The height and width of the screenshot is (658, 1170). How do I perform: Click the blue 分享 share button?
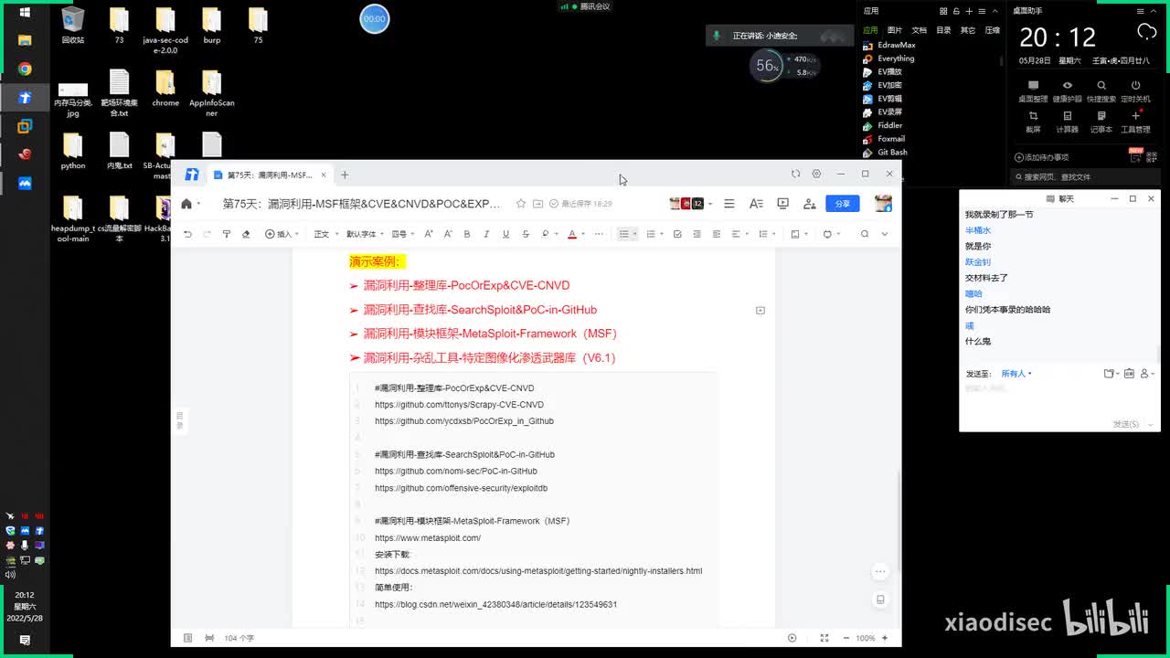pos(843,204)
